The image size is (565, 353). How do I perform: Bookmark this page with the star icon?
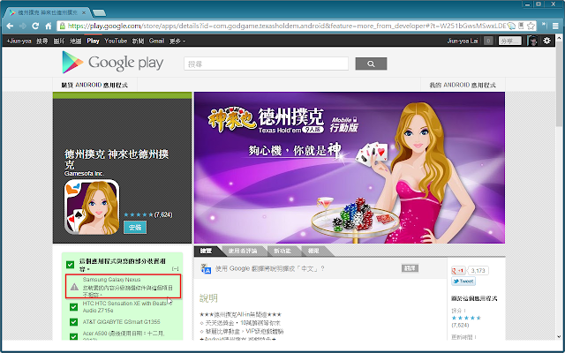coord(531,26)
